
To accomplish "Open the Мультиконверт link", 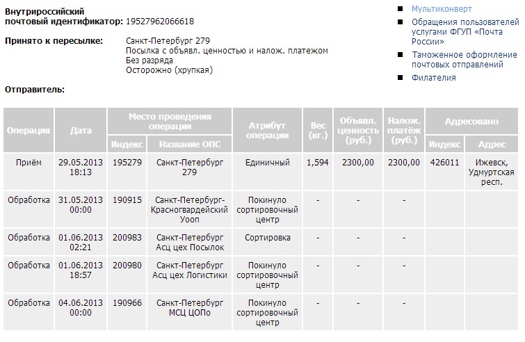I will pyautogui.click(x=442, y=9).
